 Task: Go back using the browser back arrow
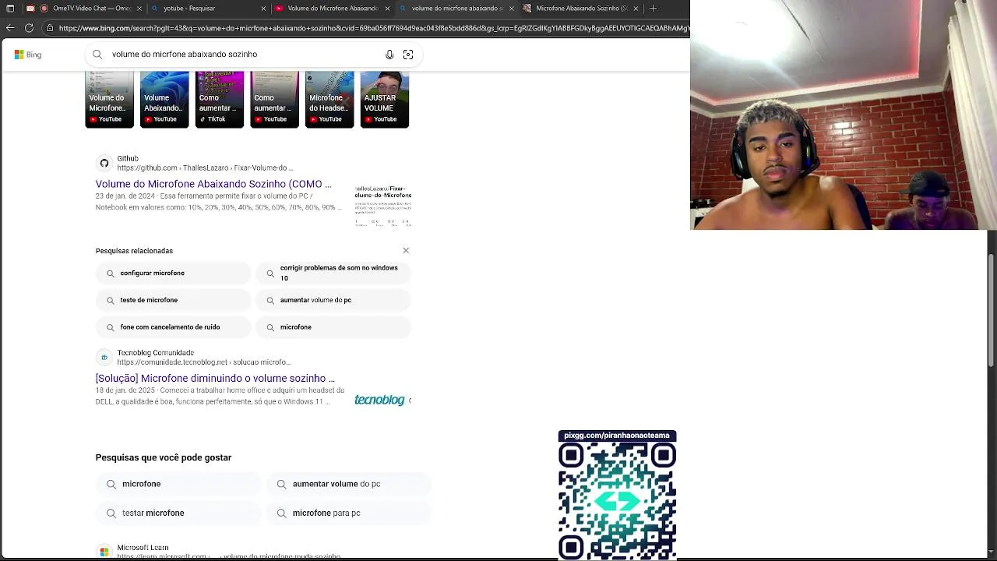[x=10, y=28]
